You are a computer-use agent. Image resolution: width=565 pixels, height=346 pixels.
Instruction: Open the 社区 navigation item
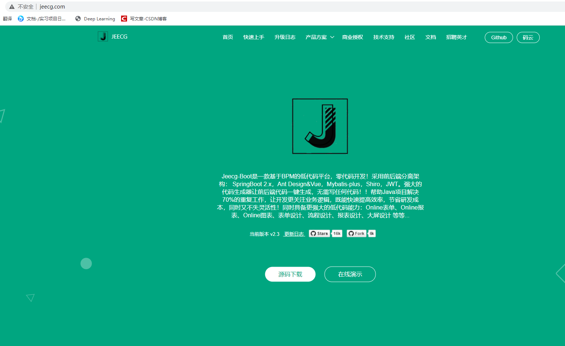409,37
